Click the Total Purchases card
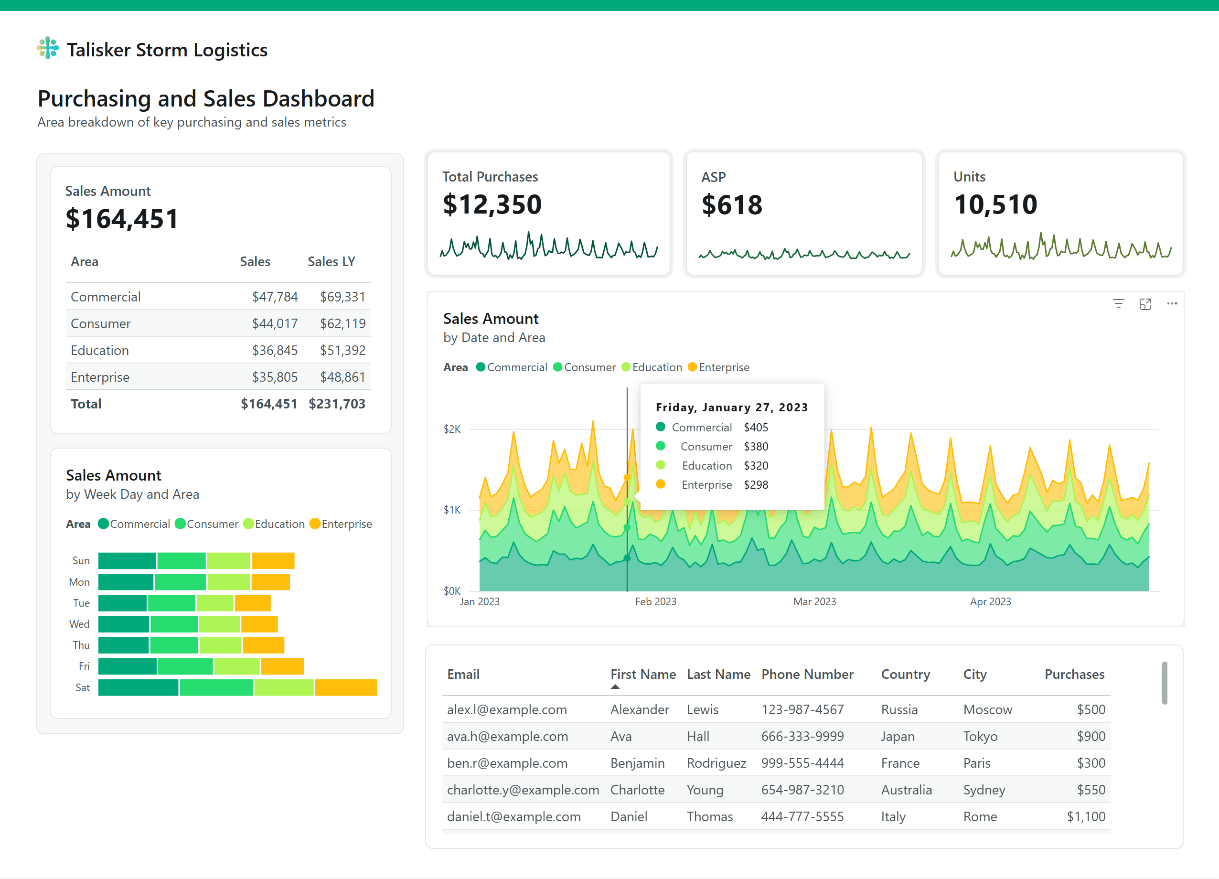1219x879 pixels. 548,214
